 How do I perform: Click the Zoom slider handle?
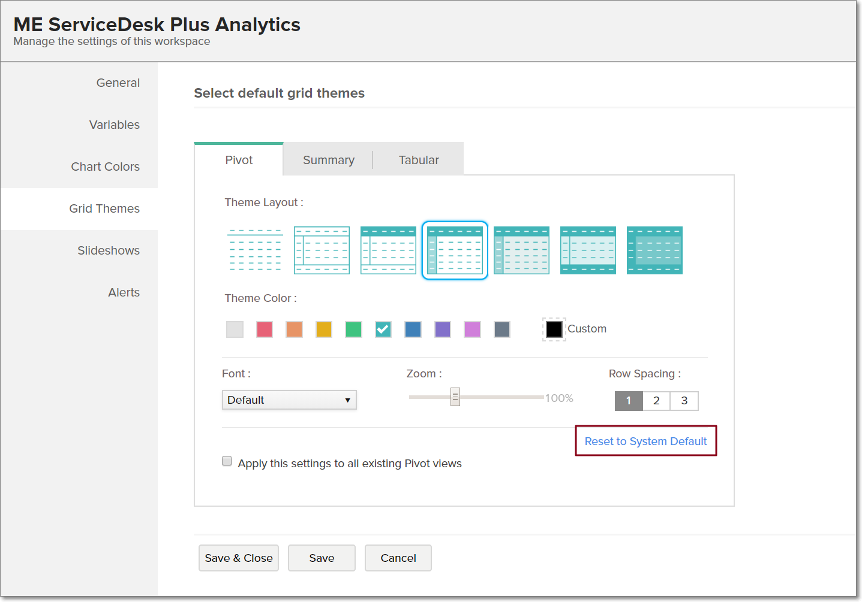point(455,397)
